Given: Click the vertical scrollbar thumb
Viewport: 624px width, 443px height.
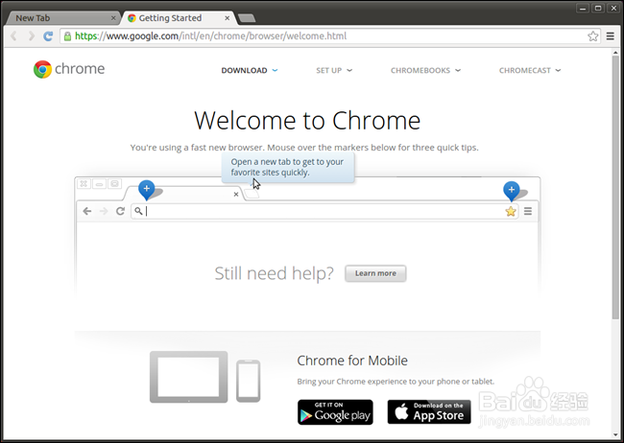Looking at the screenshot, I should pos(615,187).
